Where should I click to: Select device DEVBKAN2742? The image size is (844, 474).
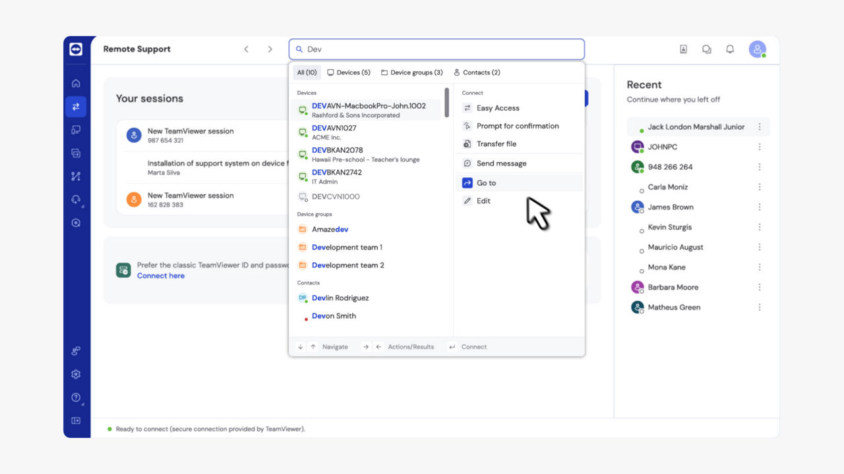367,176
